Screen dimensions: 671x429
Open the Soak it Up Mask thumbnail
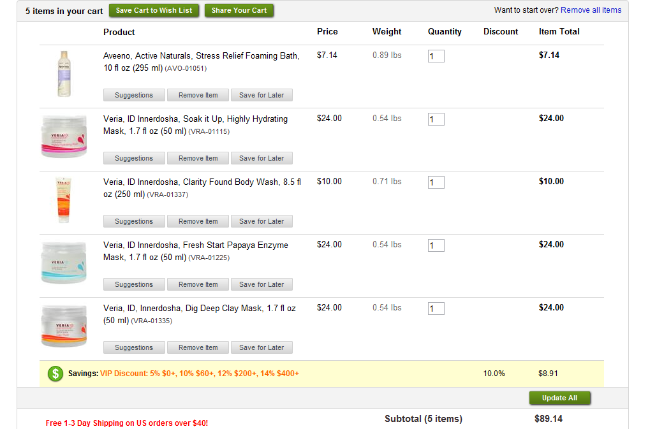click(64, 136)
